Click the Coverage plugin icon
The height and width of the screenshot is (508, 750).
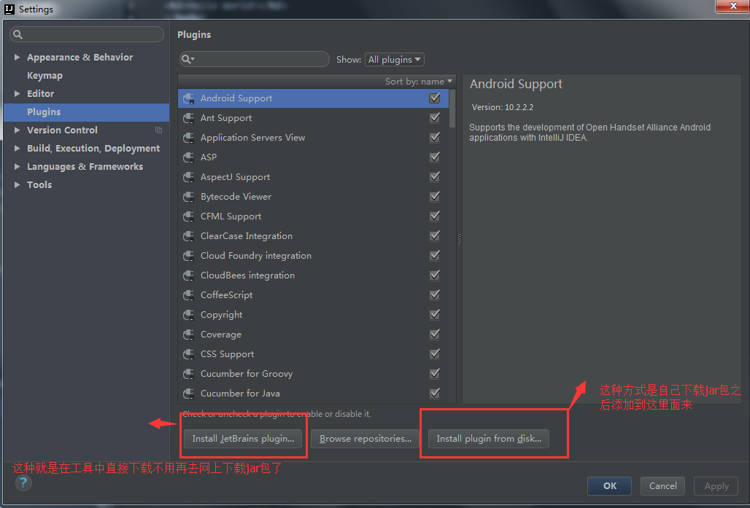[x=188, y=335]
